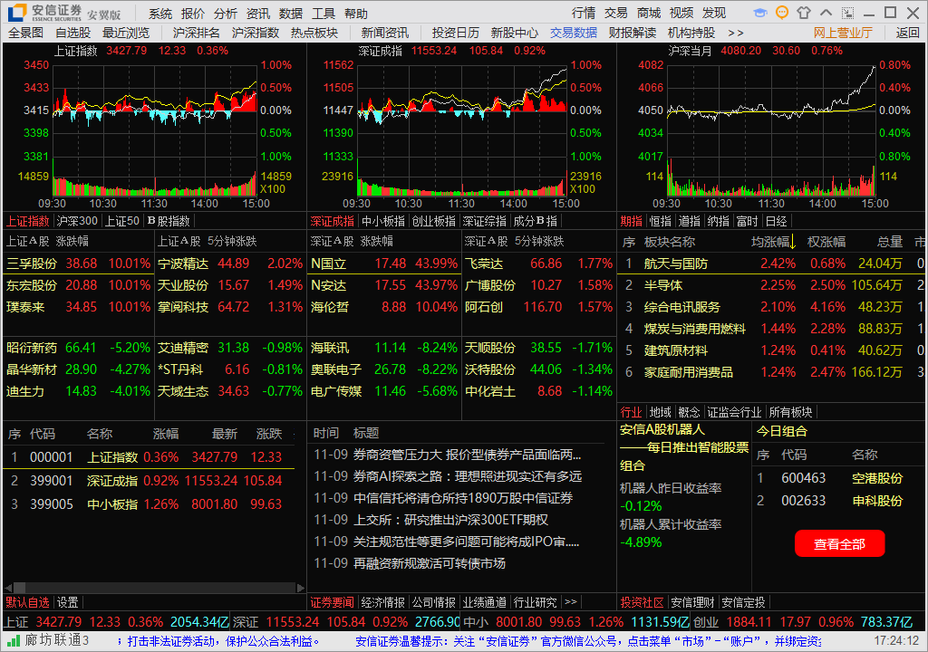Open the 网上营业厅 link
The height and width of the screenshot is (652, 928).
843,34
